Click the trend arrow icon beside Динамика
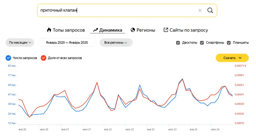 [95, 30]
